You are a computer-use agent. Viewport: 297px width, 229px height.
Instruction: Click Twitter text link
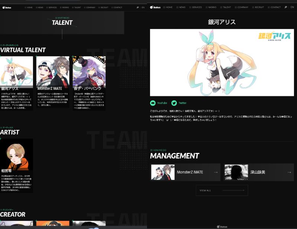tap(182, 103)
